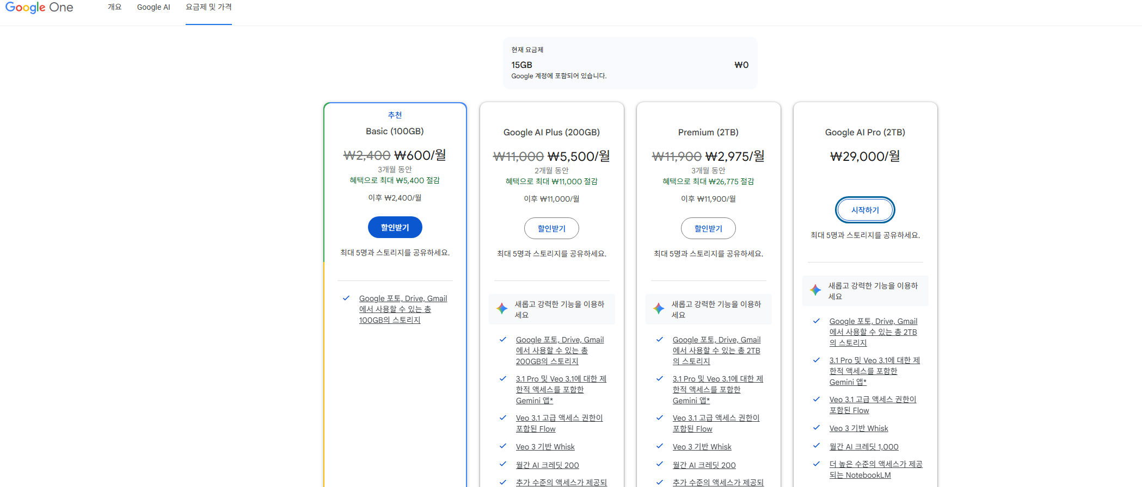
Task: Click 혜택으로 최대 ₩11,000 절감 text
Action: [551, 182]
